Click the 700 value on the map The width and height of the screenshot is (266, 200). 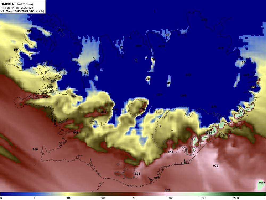pyautogui.click(x=35, y=149)
